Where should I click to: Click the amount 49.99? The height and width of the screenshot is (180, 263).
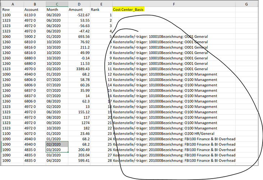(x=79, y=52)
